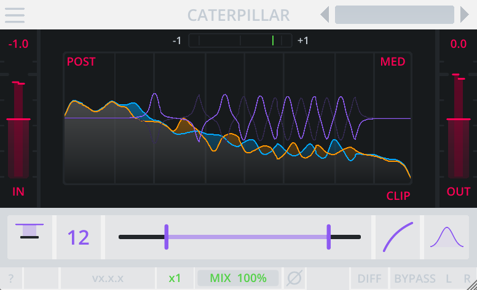477x290 pixels.
Task: Toggle the BYPASS switch
Action: pyautogui.click(x=415, y=278)
